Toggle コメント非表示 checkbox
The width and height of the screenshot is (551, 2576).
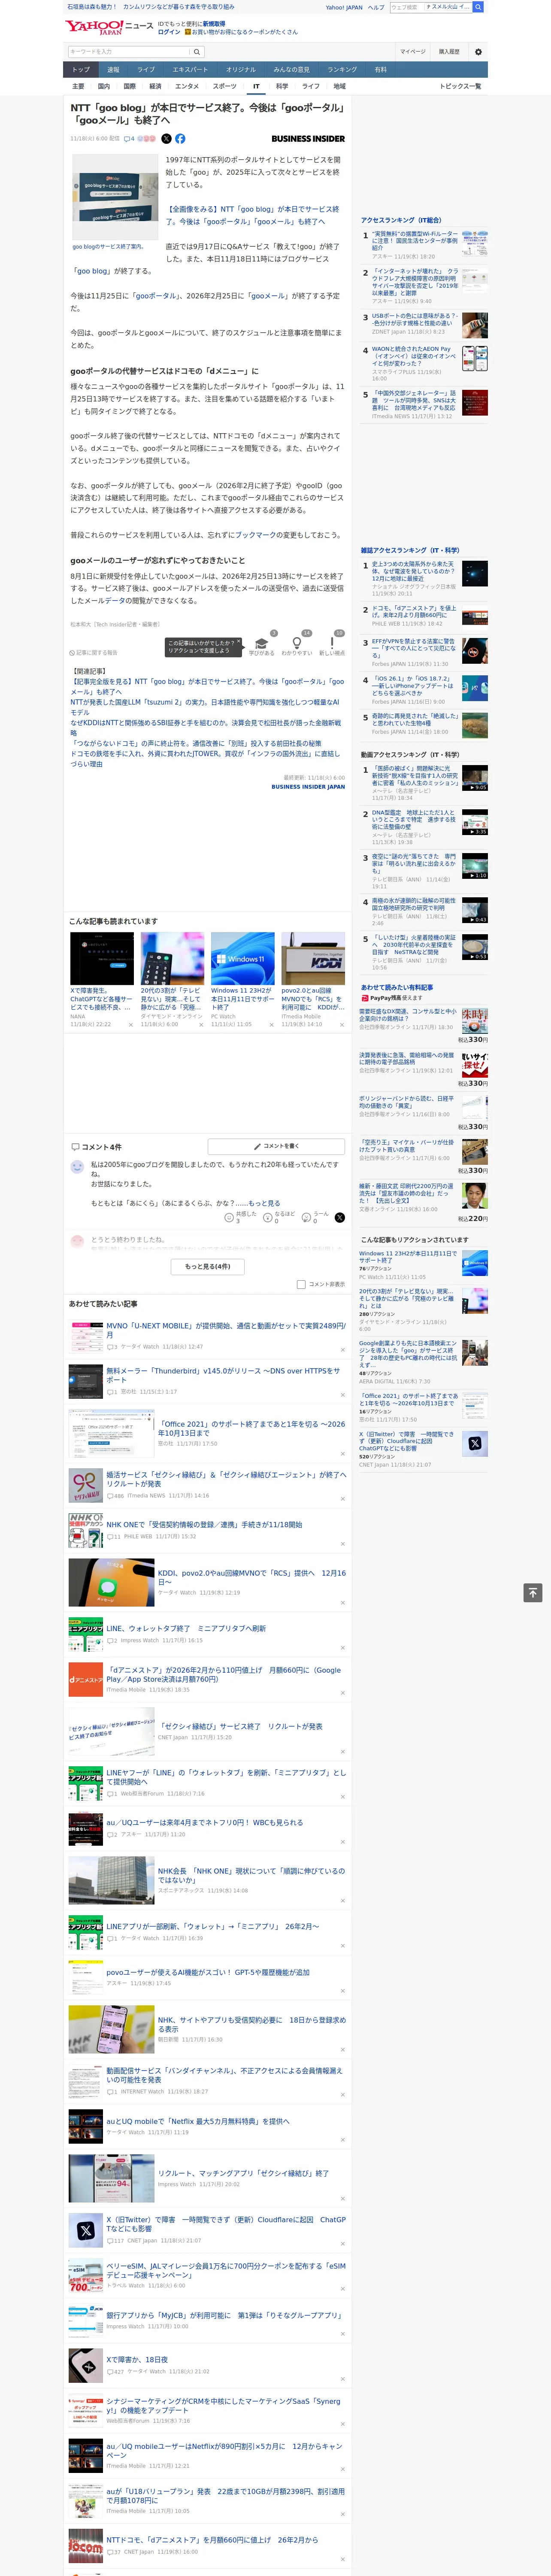(x=301, y=1284)
